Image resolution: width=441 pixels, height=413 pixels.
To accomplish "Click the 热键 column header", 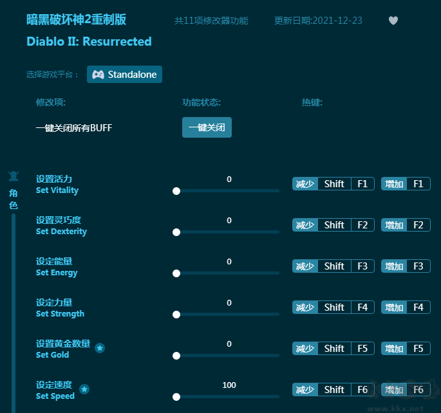I will [312, 102].
